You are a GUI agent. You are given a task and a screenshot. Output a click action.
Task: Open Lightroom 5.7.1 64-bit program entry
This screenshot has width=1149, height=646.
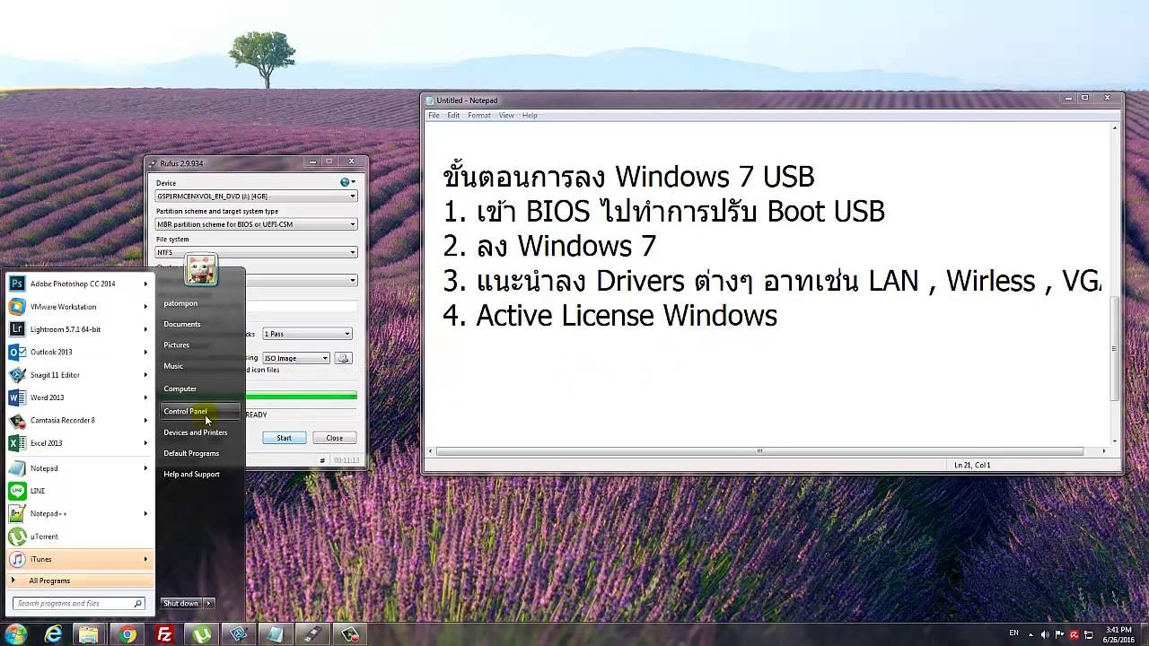click(79, 329)
